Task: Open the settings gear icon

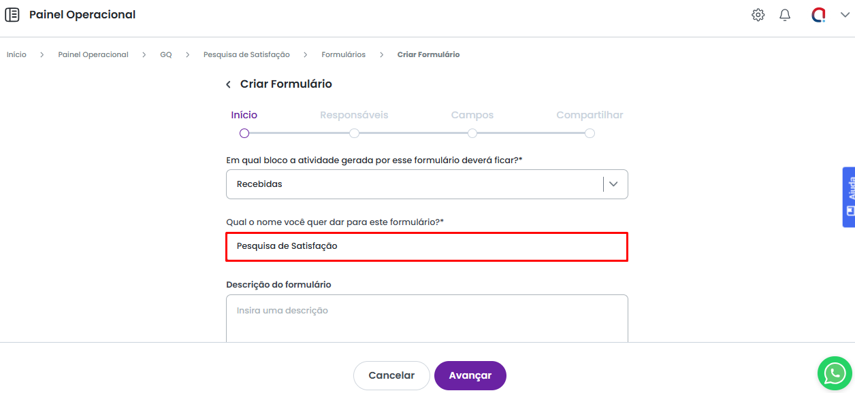Action: tap(758, 15)
